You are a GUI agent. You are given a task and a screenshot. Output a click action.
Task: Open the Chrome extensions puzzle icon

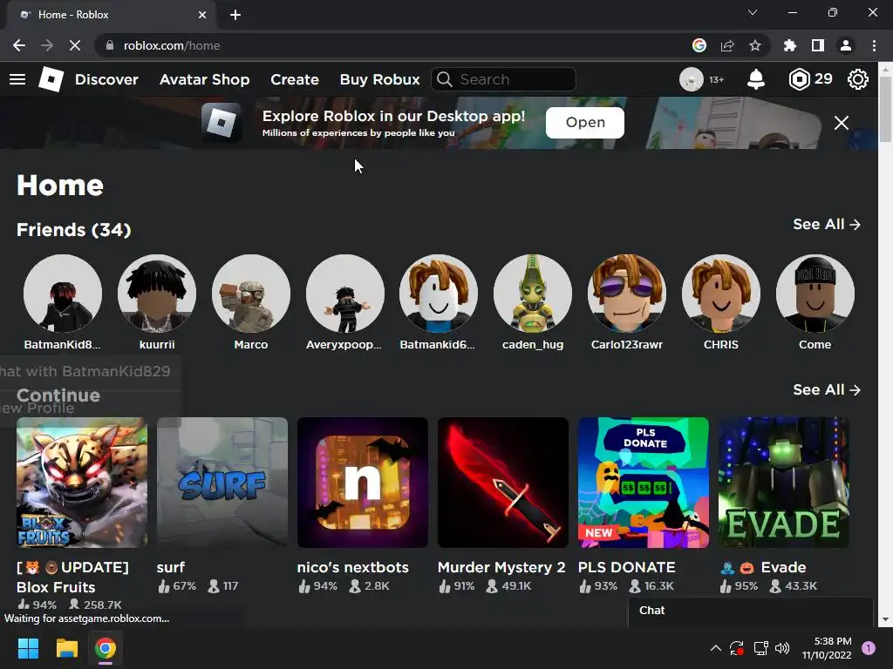[x=790, y=45]
